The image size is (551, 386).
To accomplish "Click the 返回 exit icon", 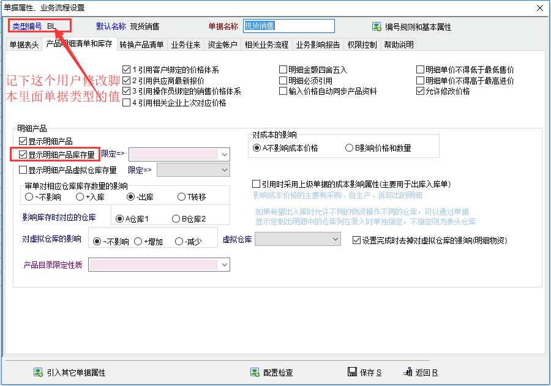I will (x=408, y=373).
